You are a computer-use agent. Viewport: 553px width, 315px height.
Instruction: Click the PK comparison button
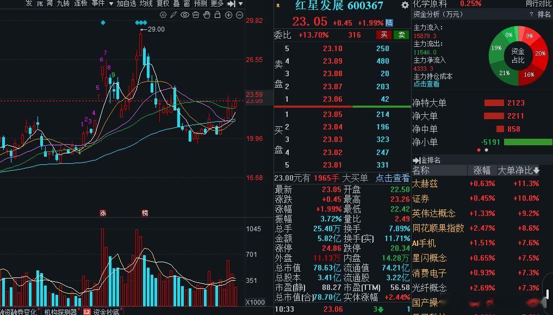coord(40,3)
